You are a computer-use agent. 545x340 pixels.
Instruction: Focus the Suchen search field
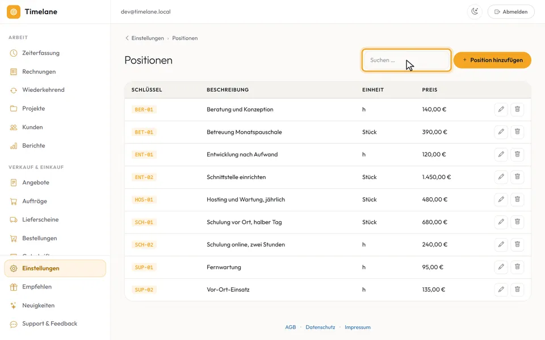[406, 60]
